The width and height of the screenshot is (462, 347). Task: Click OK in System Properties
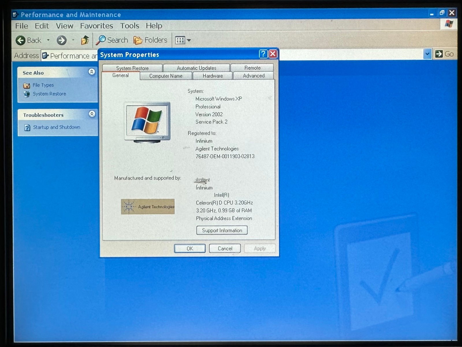pos(190,249)
